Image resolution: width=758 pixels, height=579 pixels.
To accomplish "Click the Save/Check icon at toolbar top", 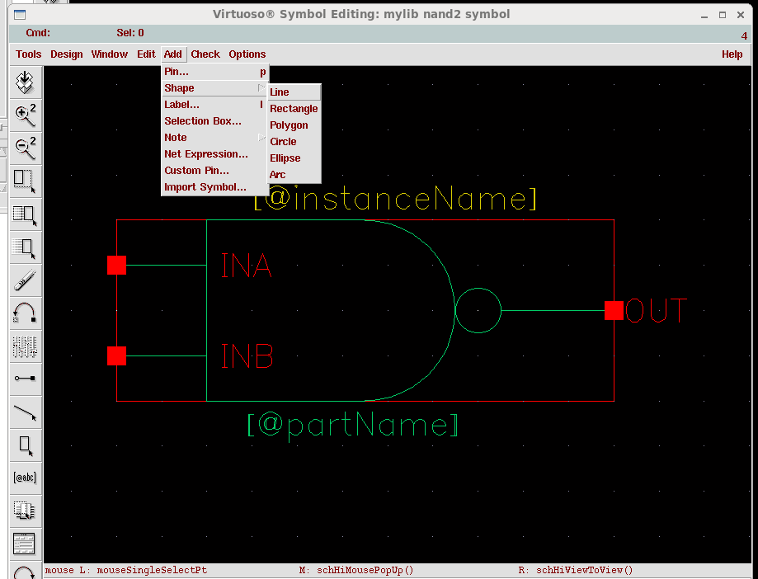I will [x=25, y=82].
